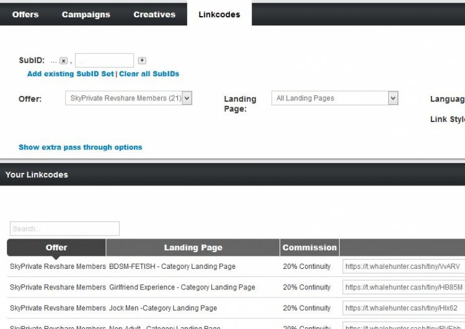Click 20% Continuity in Girlfriend Experience row
The width and height of the screenshot is (465, 329).
tap(307, 287)
